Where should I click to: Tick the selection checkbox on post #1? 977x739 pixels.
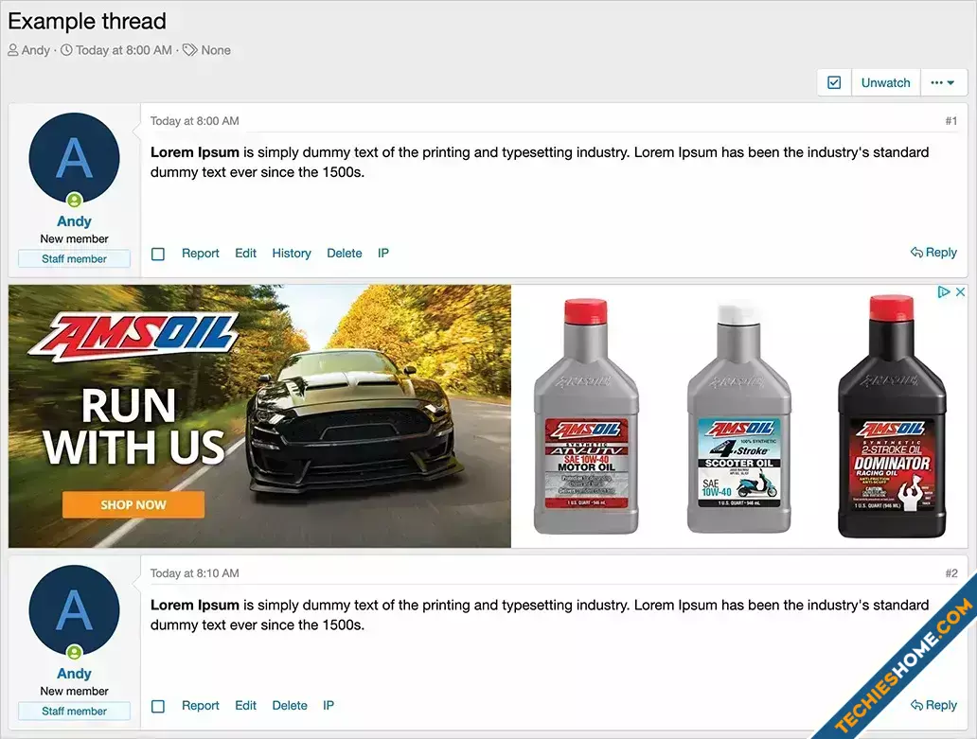tap(158, 254)
